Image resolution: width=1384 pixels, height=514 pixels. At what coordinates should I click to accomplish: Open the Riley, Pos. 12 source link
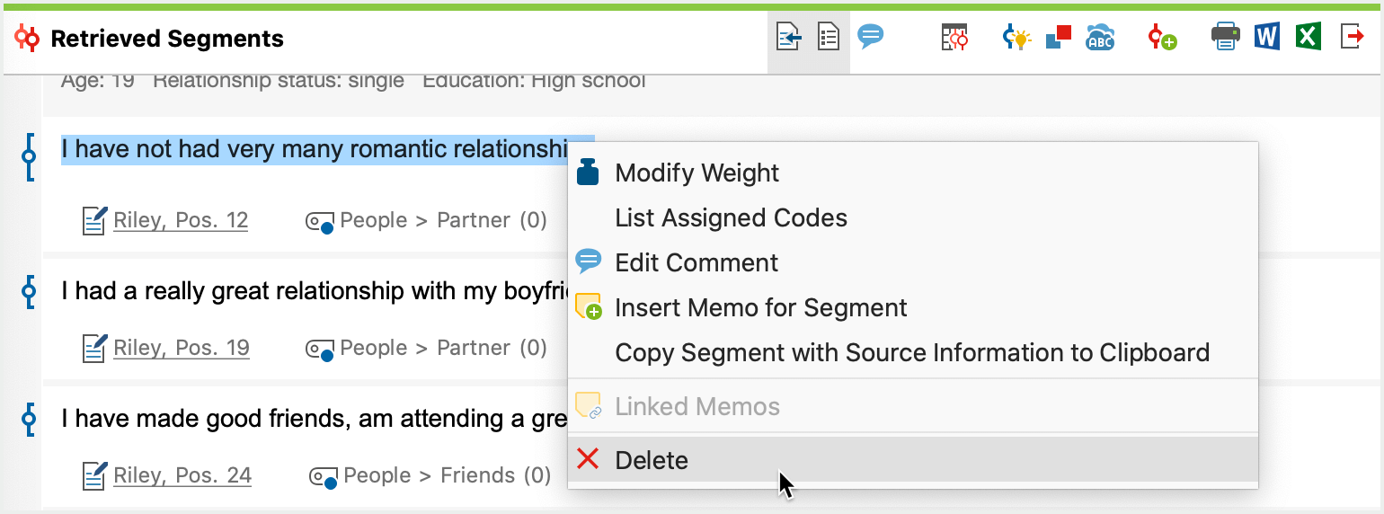[181, 220]
